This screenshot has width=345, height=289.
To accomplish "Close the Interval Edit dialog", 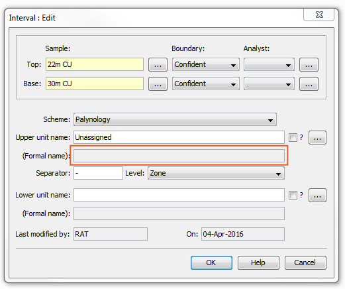I will click(319, 15).
